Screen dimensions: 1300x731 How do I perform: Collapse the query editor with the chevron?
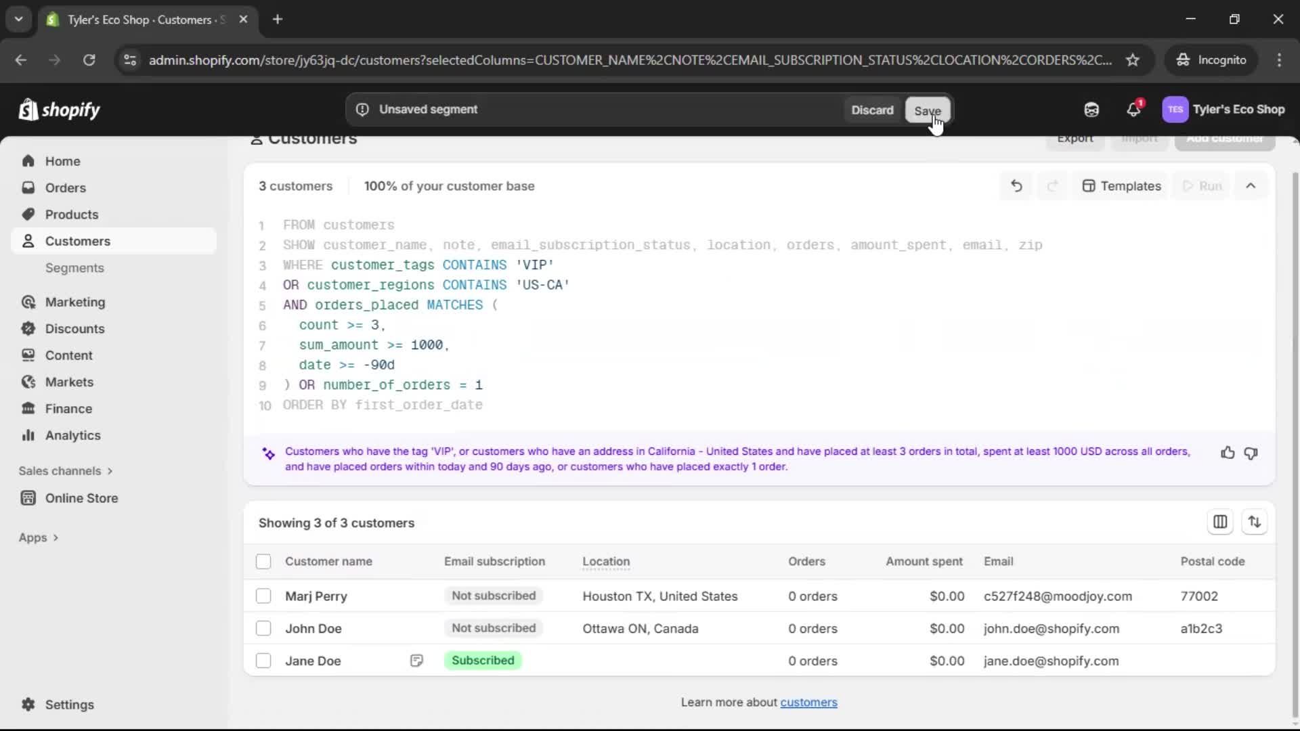tap(1251, 185)
